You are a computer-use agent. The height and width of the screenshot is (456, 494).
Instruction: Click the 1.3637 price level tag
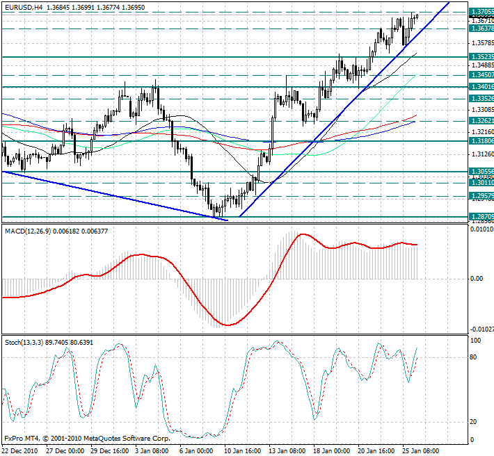click(481, 28)
